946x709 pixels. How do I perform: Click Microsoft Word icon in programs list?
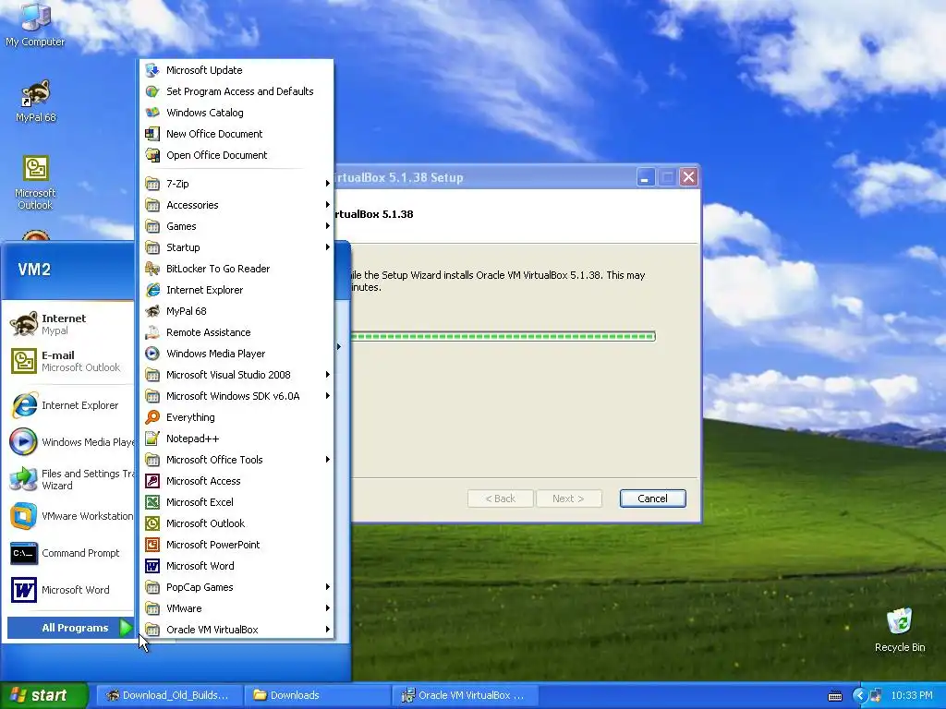click(x=152, y=566)
